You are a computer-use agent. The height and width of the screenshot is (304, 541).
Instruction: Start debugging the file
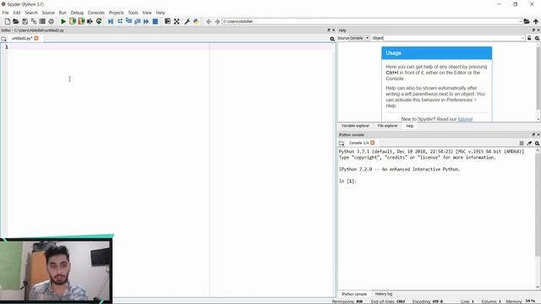[111, 21]
